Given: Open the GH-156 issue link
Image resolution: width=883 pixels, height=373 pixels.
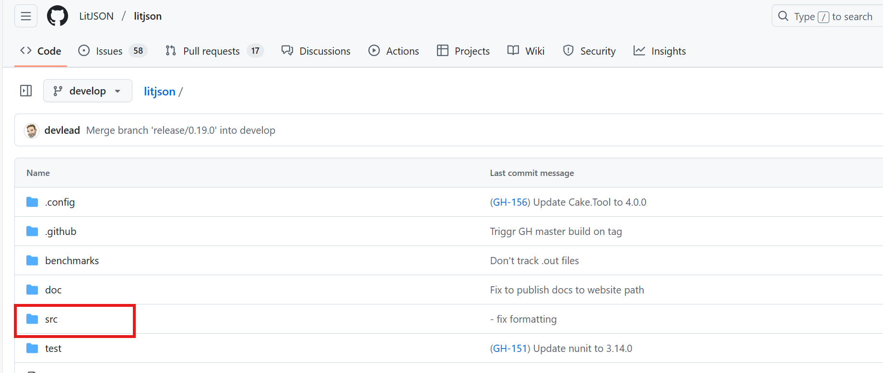Looking at the screenshot, I should click(x=510, y=202).
